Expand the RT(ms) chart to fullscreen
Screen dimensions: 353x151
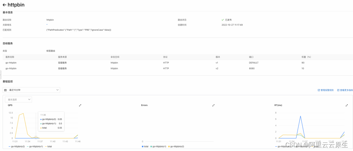[x=347, y=105]
